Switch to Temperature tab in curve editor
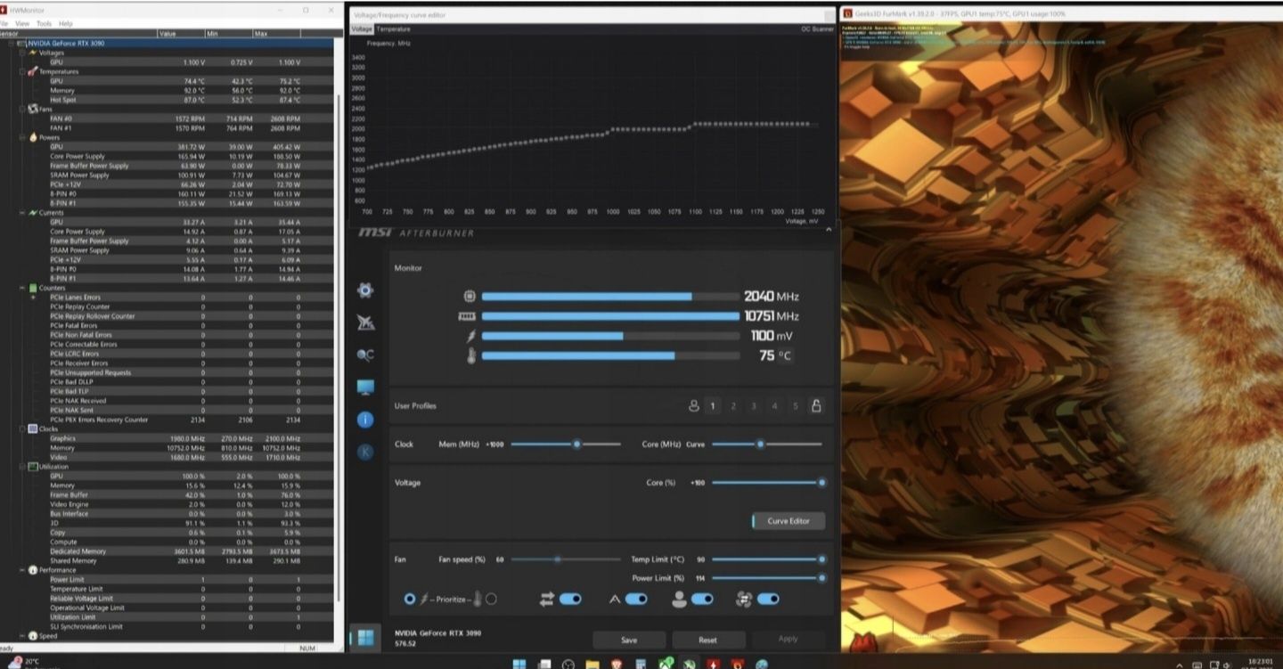The image size is (1283, 669). tap(393, 29)
